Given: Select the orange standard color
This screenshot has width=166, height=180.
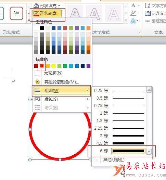Looking at the screenshot, I should click(x=48, y=66).
